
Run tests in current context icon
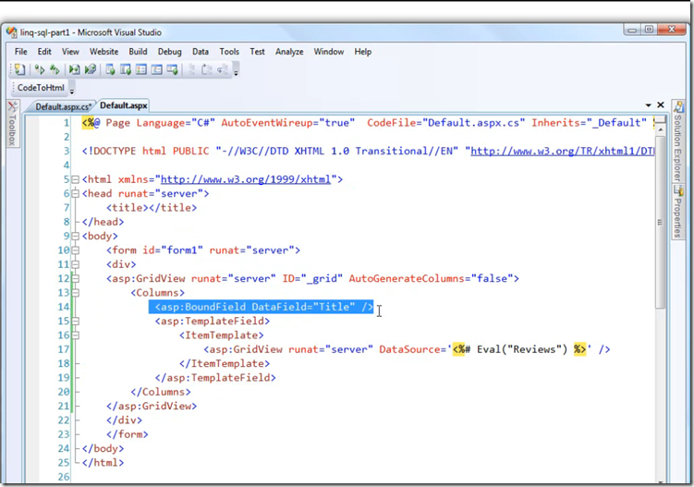(40, 69)
